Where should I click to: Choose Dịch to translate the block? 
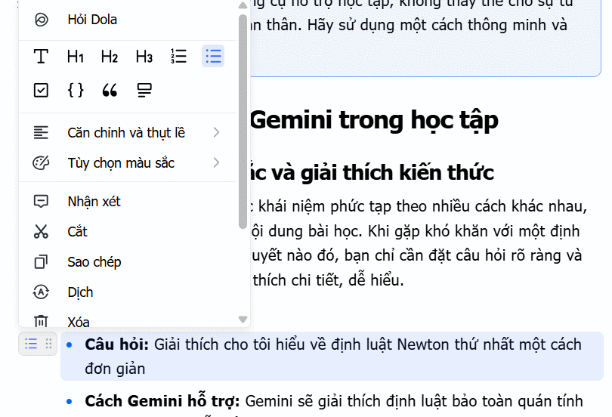click(127, 292)
